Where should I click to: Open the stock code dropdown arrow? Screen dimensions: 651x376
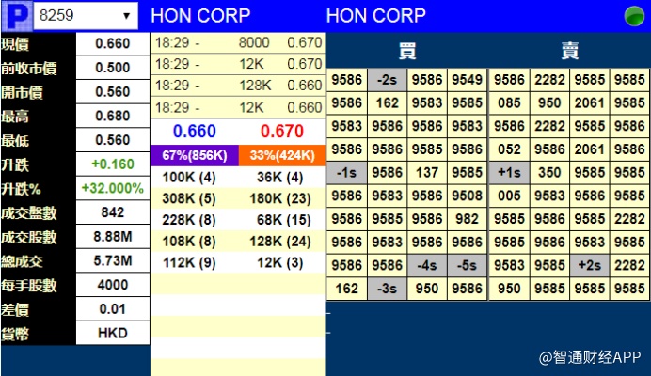click(127, 16)
